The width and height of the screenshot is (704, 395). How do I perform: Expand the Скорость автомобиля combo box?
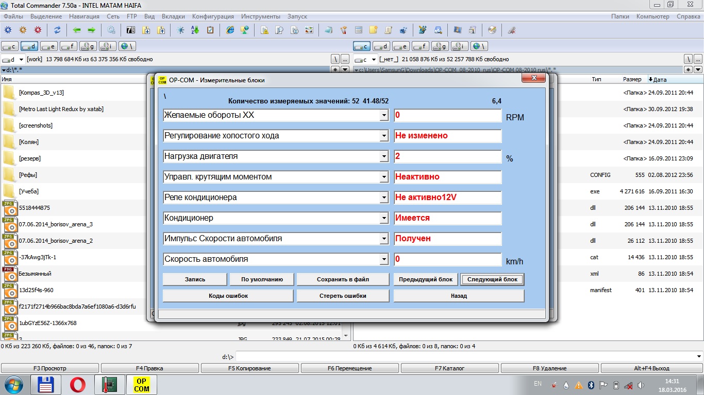coord(384,259)
